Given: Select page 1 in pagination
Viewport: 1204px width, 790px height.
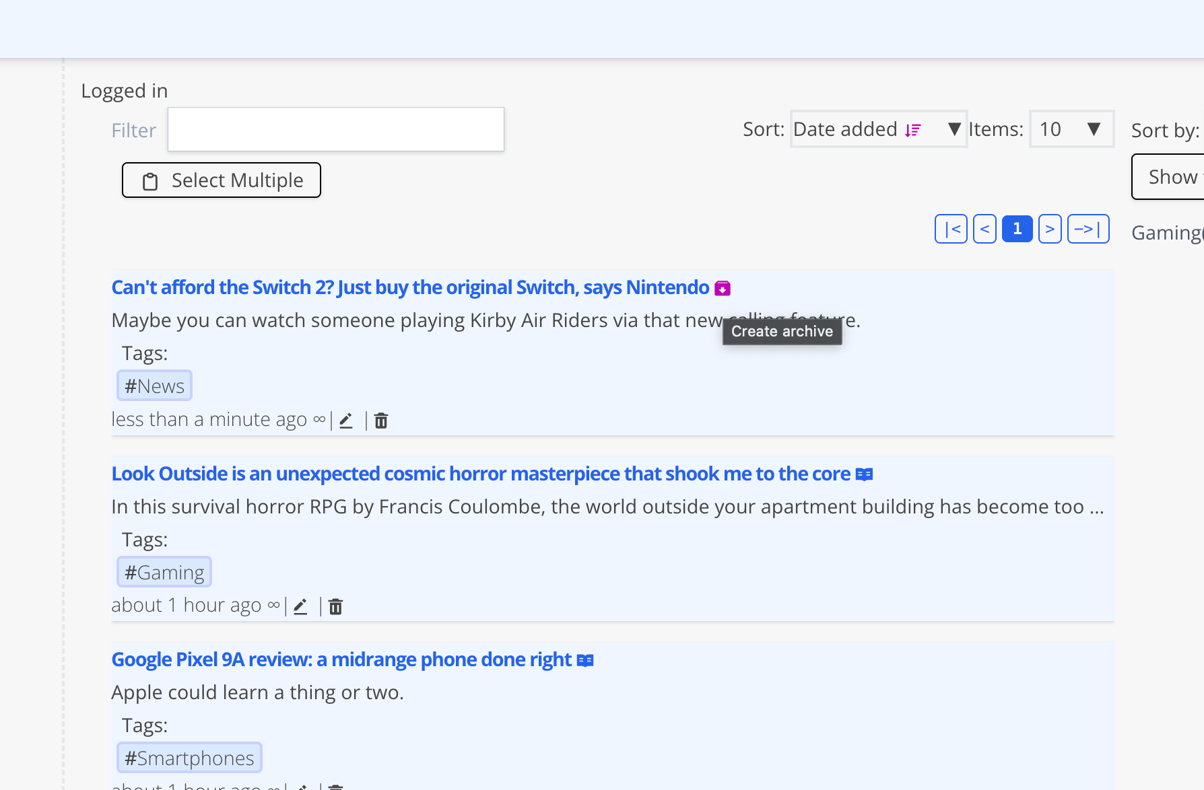Looking at the screenshot, I should click(x=1017, y=229).
